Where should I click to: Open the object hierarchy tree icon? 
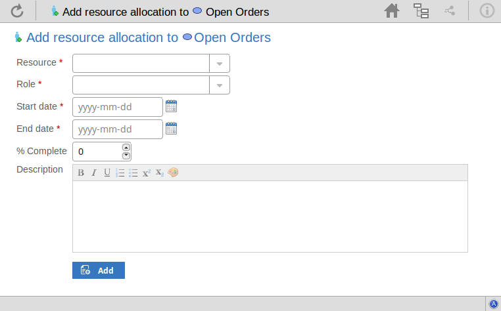point(421,10)
